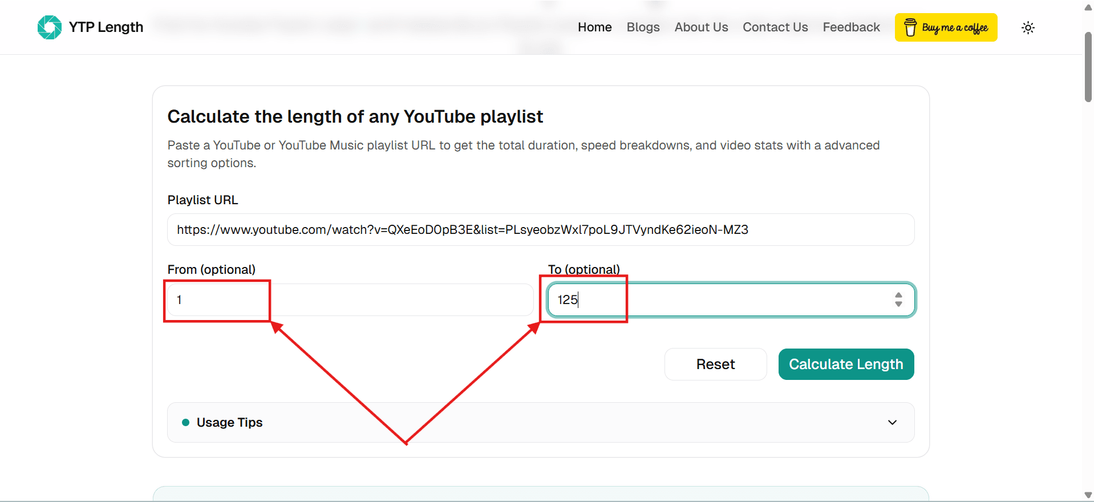Decrement the To field with the down arrow
The width and height of the screenshot is (1094, 502).
pyautogui.click(x=898, y=304)
